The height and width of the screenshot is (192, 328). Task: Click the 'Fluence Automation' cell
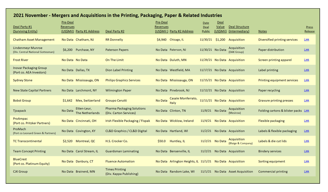coord(120,162)
